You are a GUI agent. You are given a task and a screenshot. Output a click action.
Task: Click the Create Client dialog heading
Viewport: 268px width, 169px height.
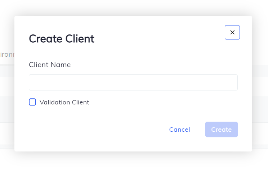coord(62,39)
